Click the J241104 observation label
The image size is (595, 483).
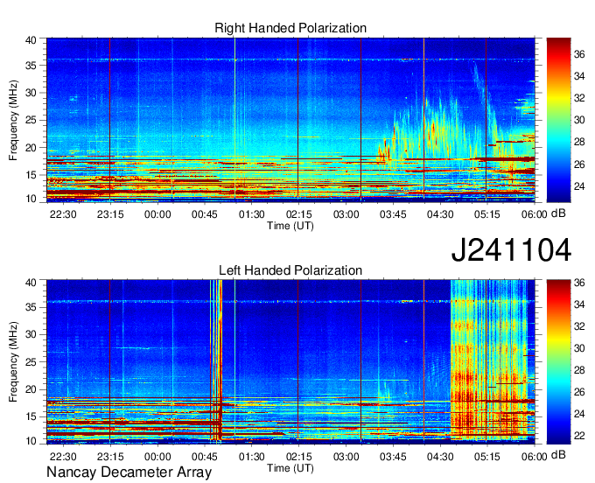click(x=511, y=250)
